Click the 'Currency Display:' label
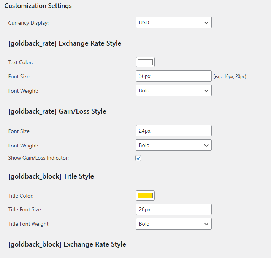 click(29, 23)
